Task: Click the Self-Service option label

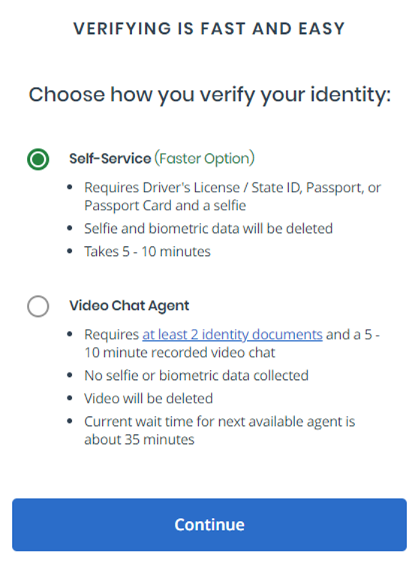Action: pos(110,158)
